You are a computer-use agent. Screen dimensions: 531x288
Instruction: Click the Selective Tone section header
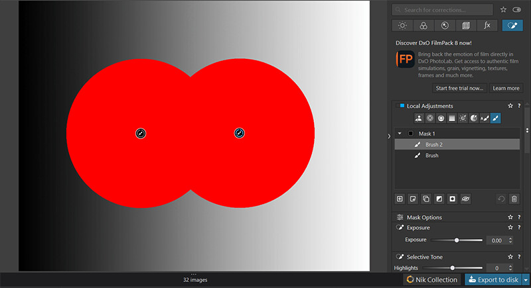click(x=425, y=257)
